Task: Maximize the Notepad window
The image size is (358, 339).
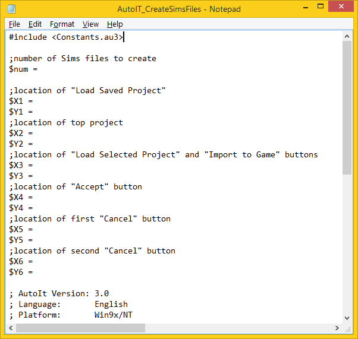Action: pyautogui.click(x=312, y=8)
